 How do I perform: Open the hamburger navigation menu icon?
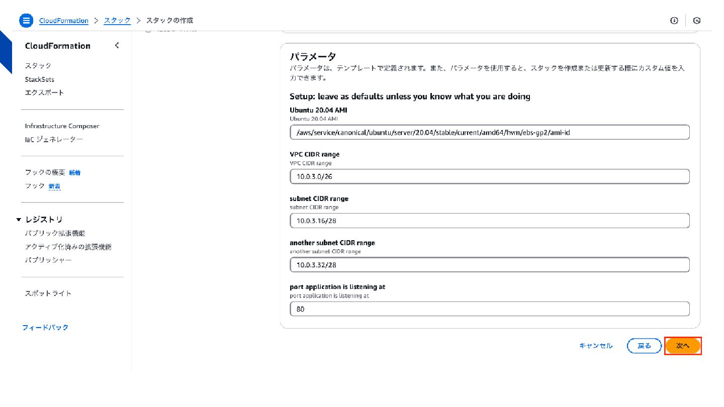click(26, 21)
